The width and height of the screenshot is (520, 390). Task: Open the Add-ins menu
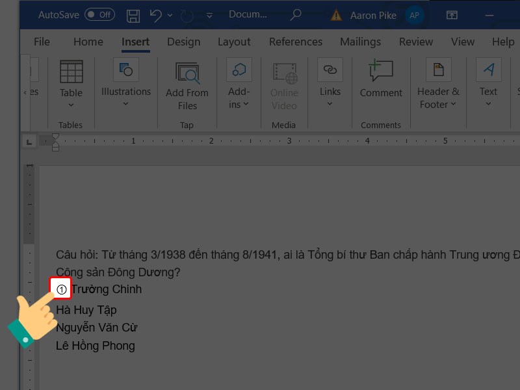239,85
